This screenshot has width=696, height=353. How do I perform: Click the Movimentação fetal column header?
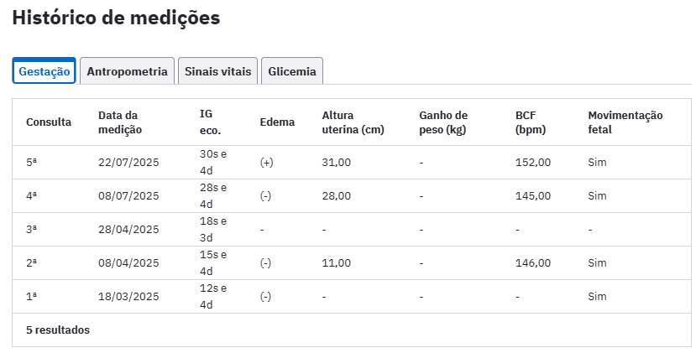(x=625, y=122)
